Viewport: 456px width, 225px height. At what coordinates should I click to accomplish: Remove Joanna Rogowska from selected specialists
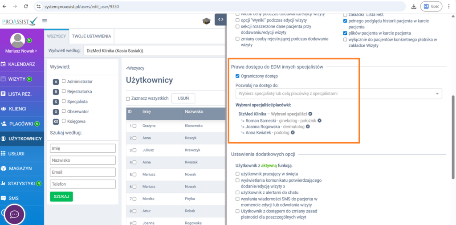coord(308,127)
